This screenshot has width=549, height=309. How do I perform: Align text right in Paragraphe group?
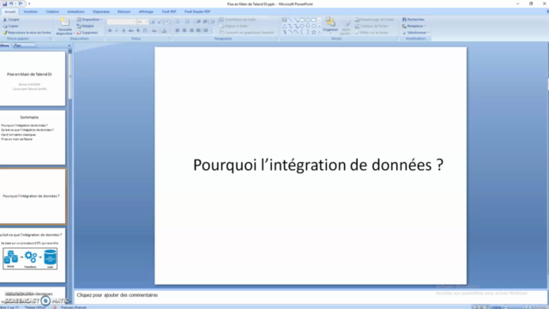(x=191, y=31)
